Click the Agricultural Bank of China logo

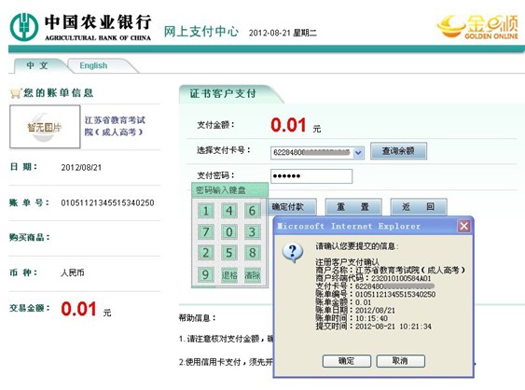click(x=80, y=27)
